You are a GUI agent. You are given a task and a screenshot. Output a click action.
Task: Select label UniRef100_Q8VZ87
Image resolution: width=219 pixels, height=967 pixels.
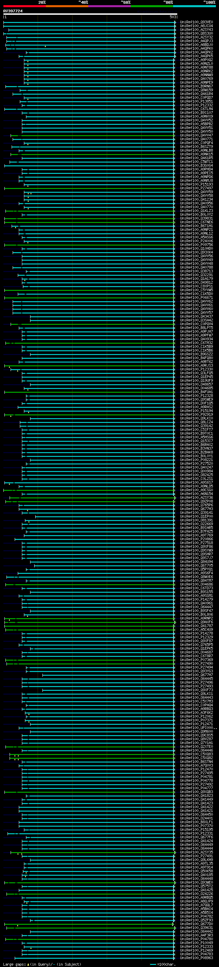tap(196, 739)
